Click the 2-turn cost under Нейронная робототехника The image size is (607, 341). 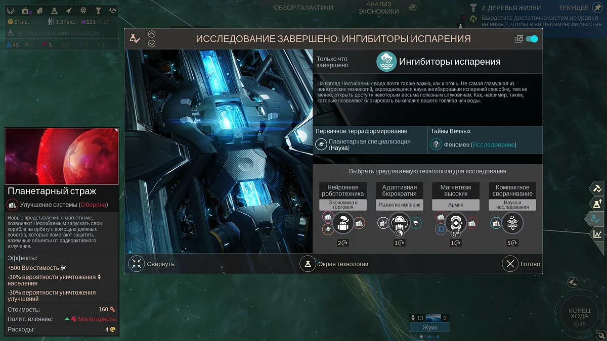click(x=343, y=243)
